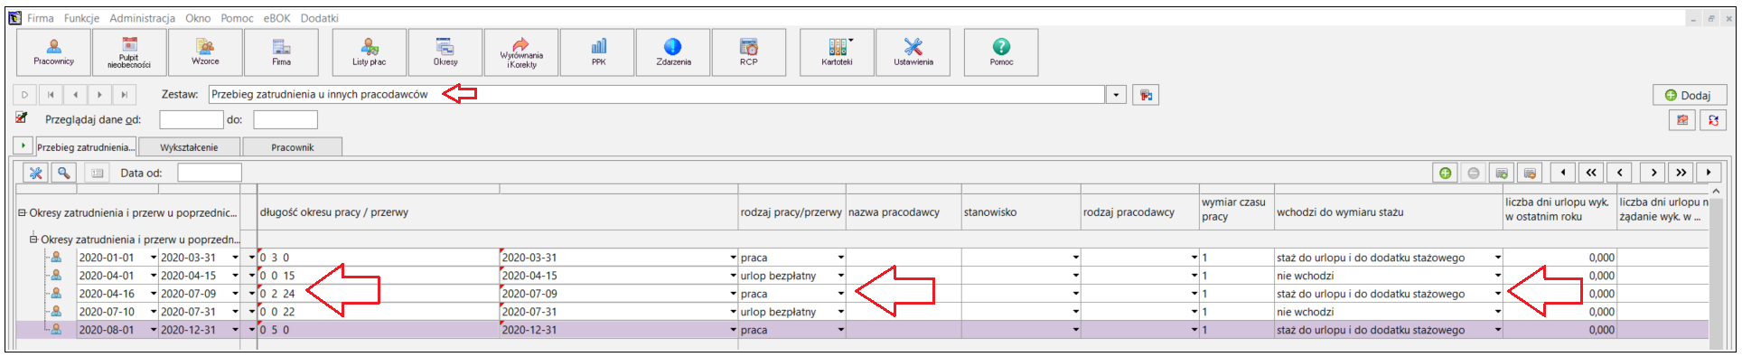Image resolution: width=1742 pixels, height=357 pixels.
Task: Click the Pracownik tab
Action: coord(293,147)
